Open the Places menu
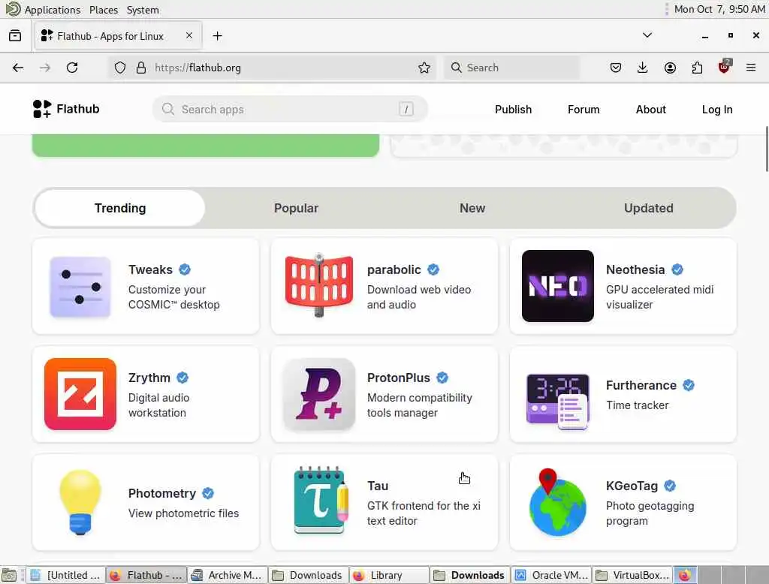 pyautogui.click(x=104, y=10)
